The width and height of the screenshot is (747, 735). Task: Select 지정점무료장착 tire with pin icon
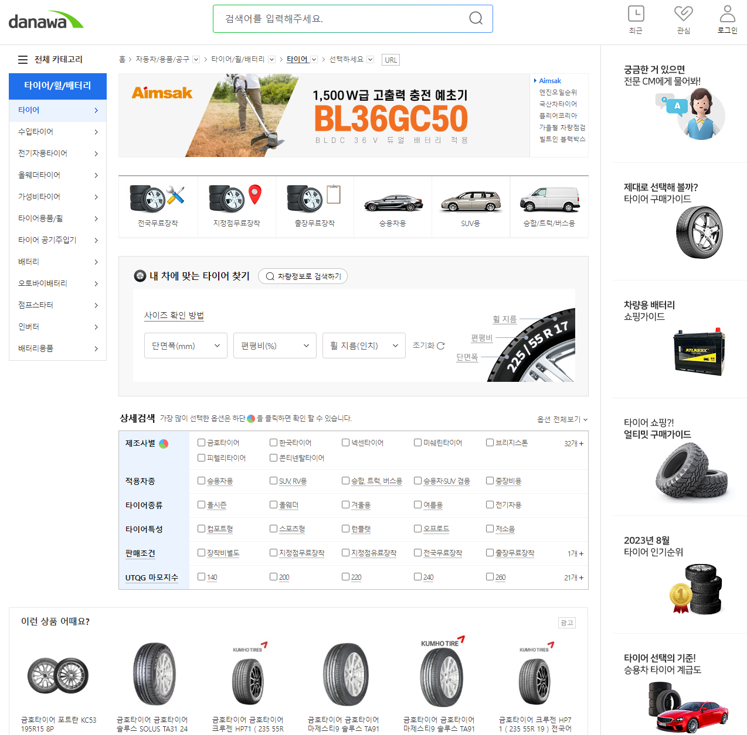pos(236,199)
